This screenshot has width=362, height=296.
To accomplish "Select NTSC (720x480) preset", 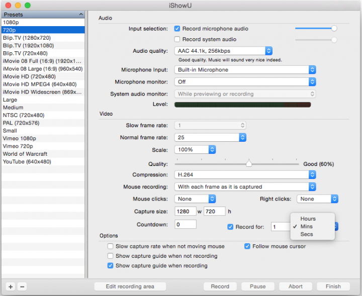I will [43, 115].
